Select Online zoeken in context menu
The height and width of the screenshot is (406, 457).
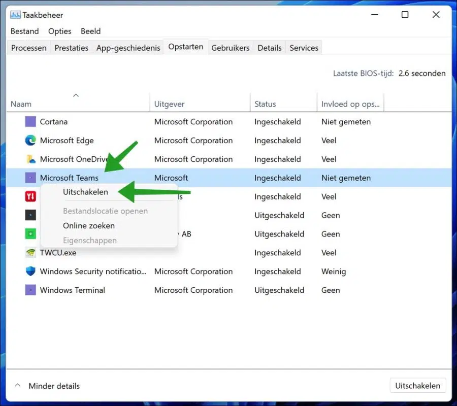pyautogui.click(x=89, y=226)
